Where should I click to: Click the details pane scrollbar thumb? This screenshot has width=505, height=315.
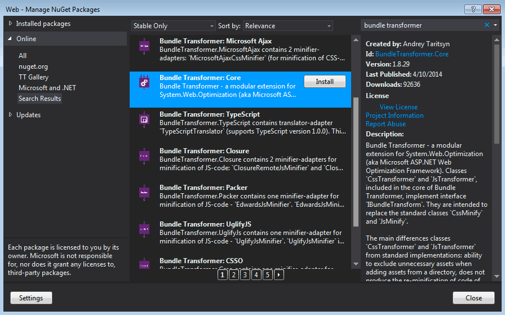click(497, 94)
